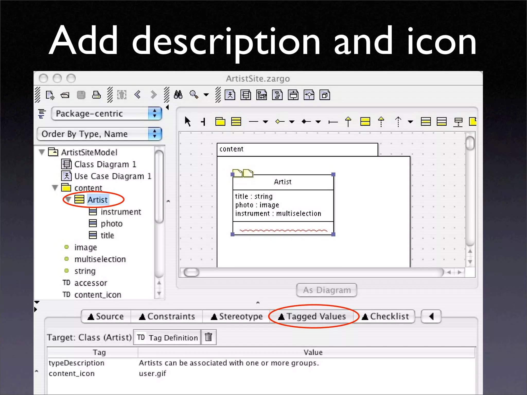Click the navigate back arrow icon
Viewport: 527px width, 395px height.
tap(138, 95)
